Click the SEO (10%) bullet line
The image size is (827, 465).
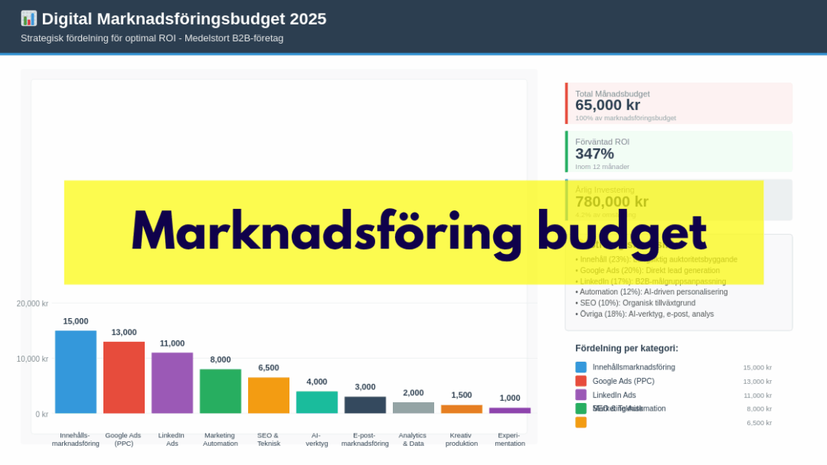click(x=636, y=303)
